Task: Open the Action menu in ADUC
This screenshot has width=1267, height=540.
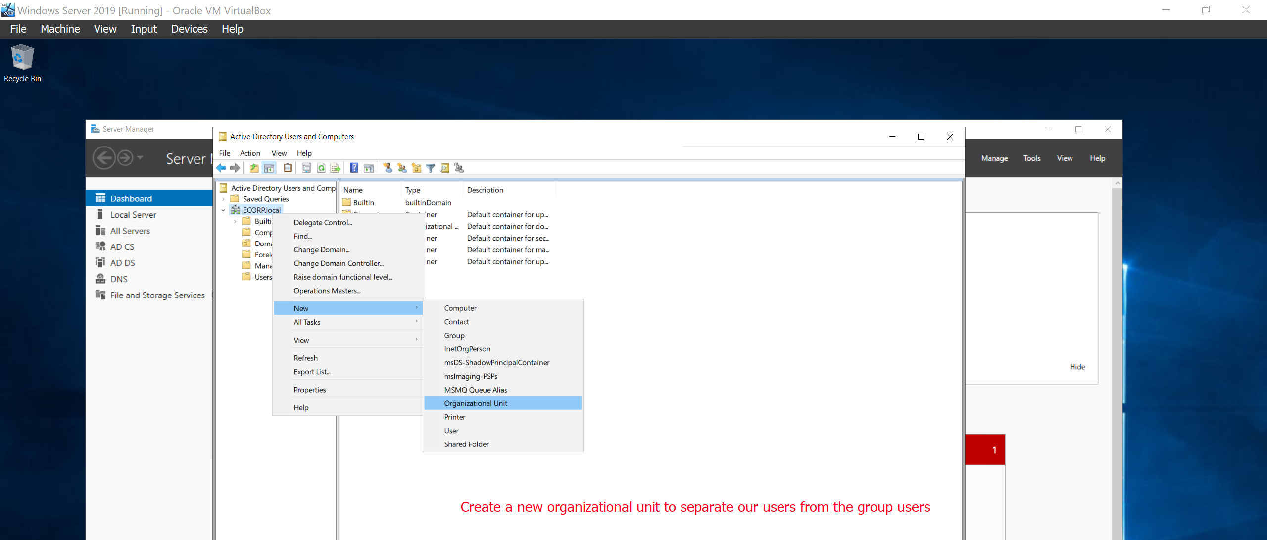Action: (250, 153)
